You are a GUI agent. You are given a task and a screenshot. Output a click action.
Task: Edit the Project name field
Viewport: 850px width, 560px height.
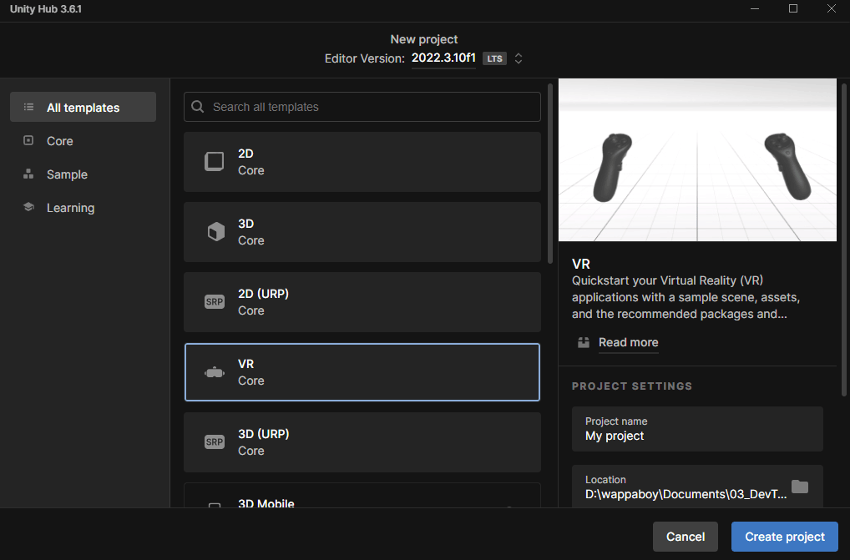[697, 429]
